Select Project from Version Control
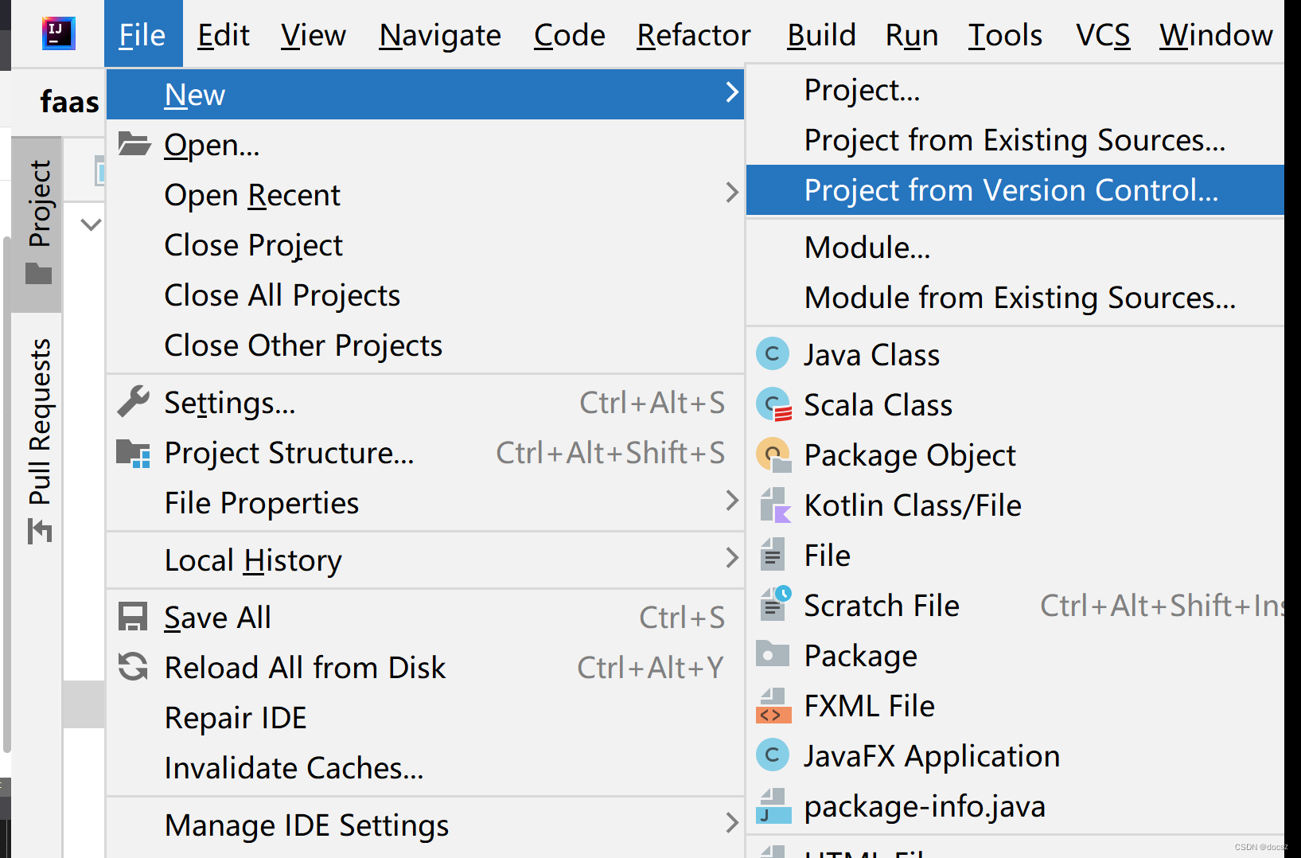This screenshot has width=1301, height=858. (1011, 190)
